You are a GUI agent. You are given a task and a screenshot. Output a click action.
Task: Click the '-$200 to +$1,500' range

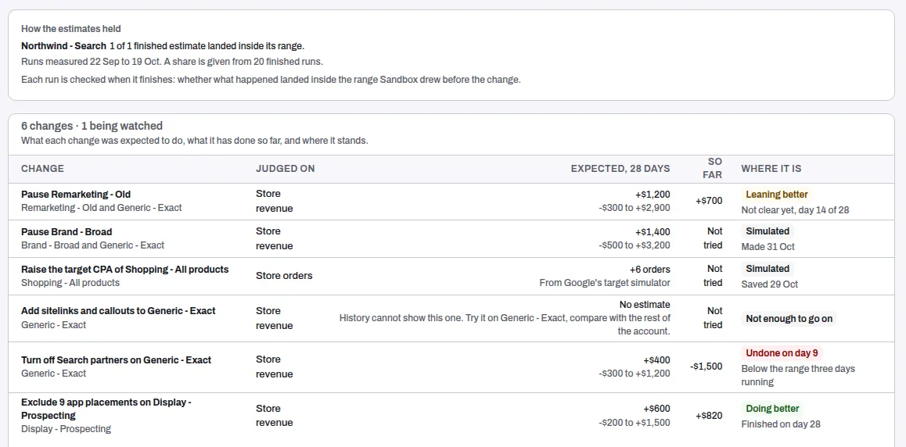pos(635,422)
